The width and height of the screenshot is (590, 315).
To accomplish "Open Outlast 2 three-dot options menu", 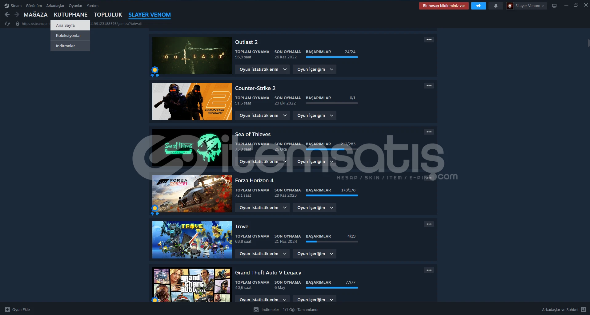I will pyautogui.click(x=429, y=40).
